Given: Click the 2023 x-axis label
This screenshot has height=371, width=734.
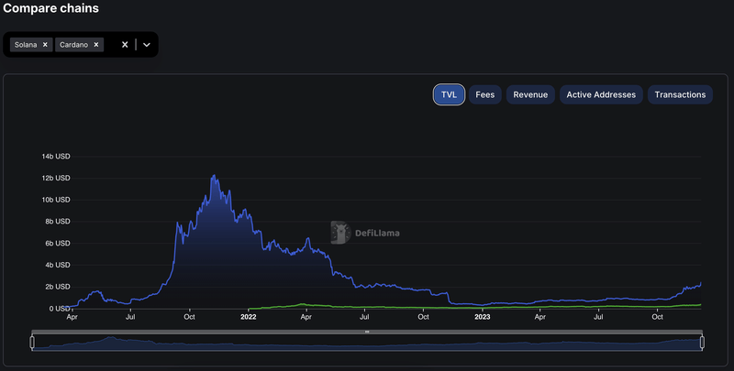Looking at the screenshot, I should click(x=483, y=317).
